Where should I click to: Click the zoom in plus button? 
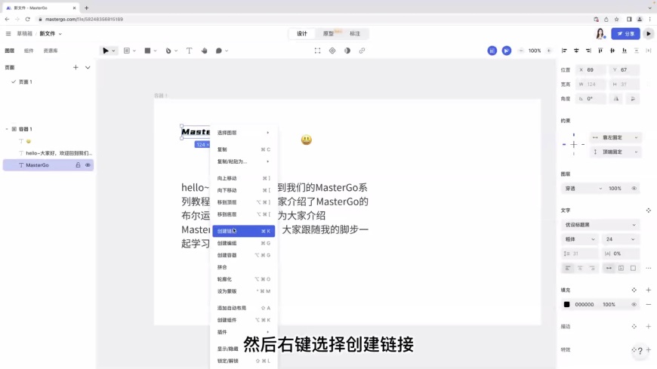click(548, 51)
